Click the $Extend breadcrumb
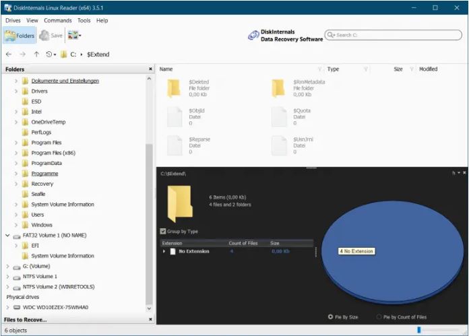Viewport: 469px width, 336px height. point(98,55)
